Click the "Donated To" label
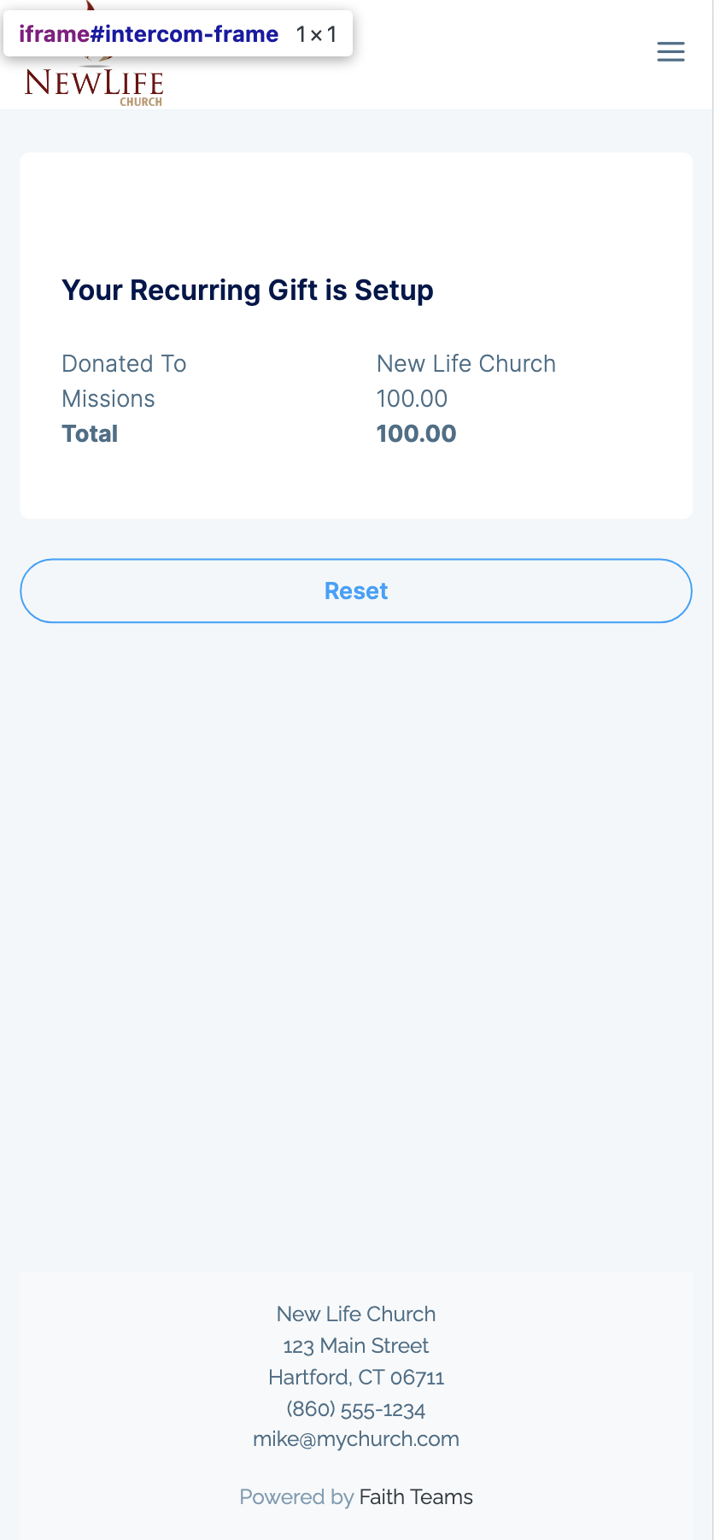Image resolution: width=714 pixels, height=1540 pixels. point(124,364)
